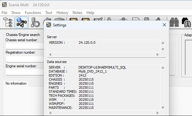Viewport: 192px width, 116px height.
Task: Click the Engine serial number input field
Action: (x=25, y=72)
